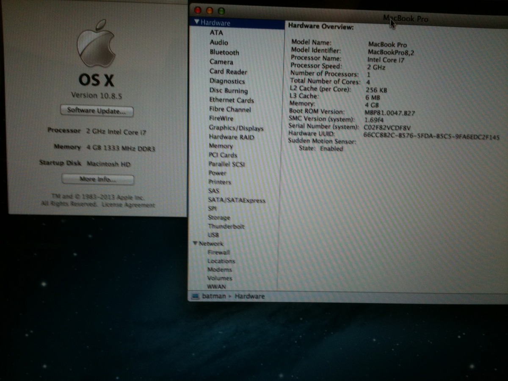
Task: Open the More Info button
Action: point(98,179)
